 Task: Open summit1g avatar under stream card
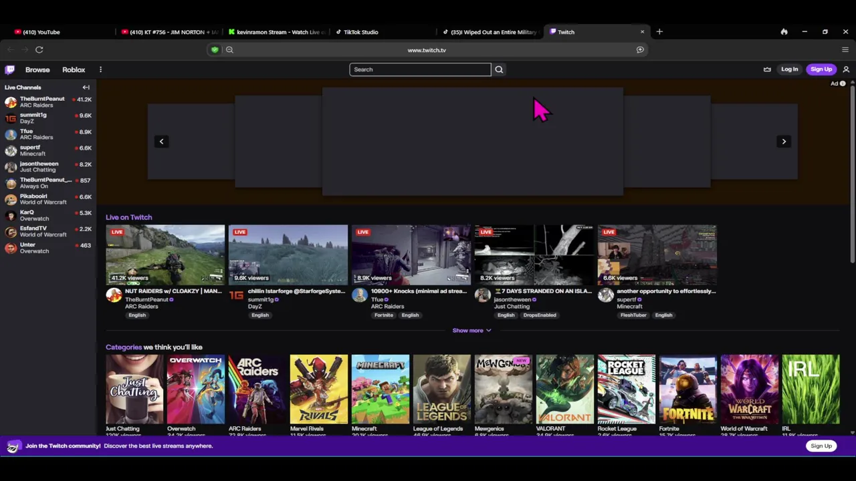coord(237,295)
